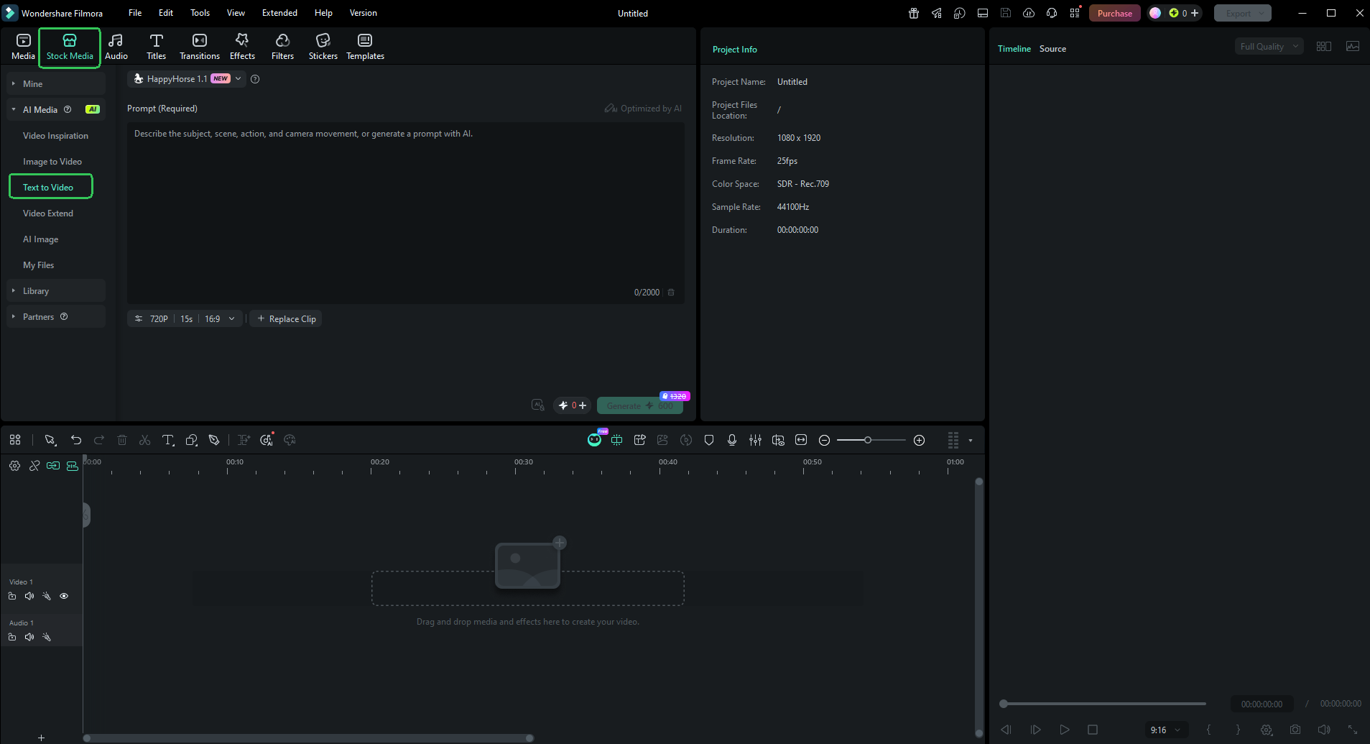Open the 720P 15s 16:9 settings dropdown
This screenshot has width=1370, height=744.
(x=185, y=319)
